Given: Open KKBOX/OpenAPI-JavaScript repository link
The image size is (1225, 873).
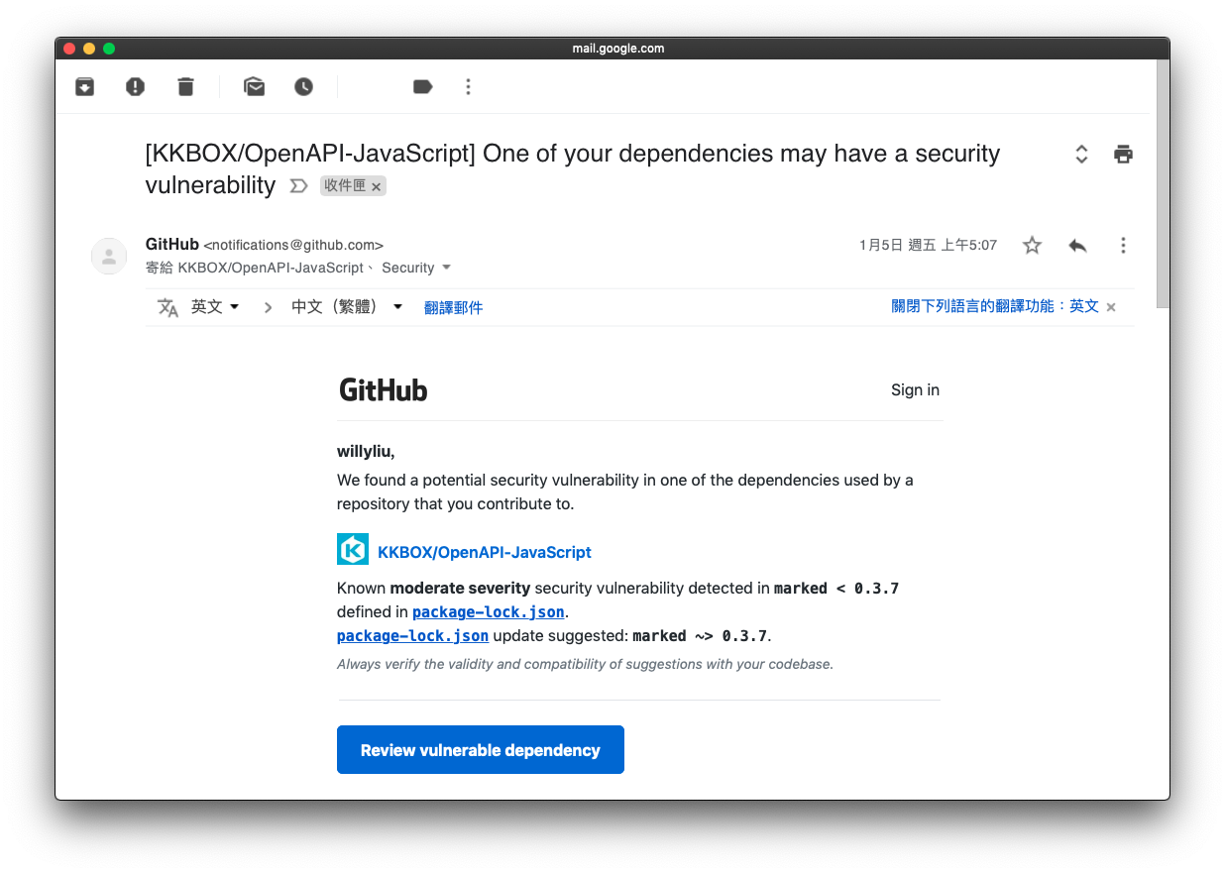Looking at the screenshot, I should (485, 552).
